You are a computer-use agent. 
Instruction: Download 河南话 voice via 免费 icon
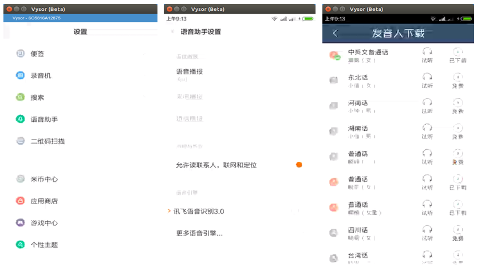458,102
